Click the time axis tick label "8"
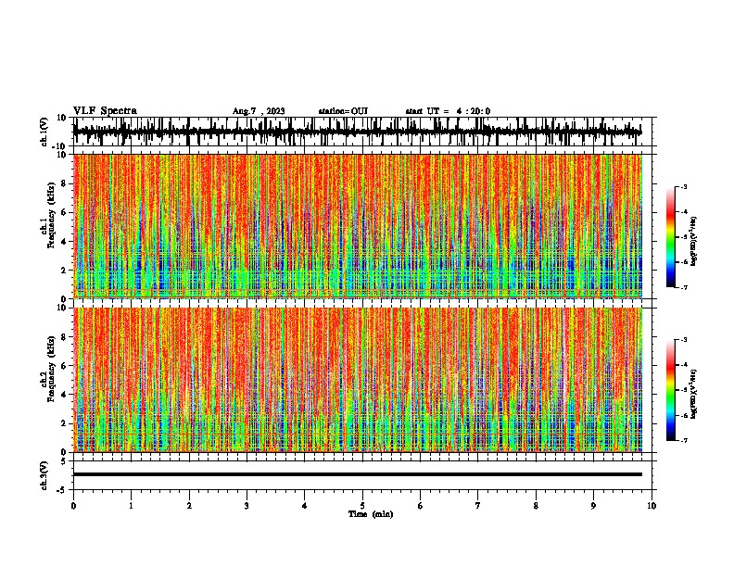Viewport: 734px width, 567px height. 536,506
